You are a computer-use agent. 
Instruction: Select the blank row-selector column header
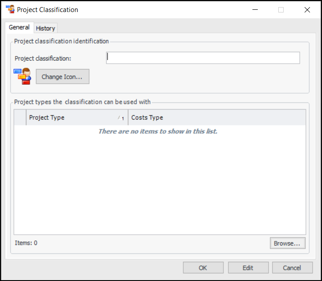click(20, 118)
